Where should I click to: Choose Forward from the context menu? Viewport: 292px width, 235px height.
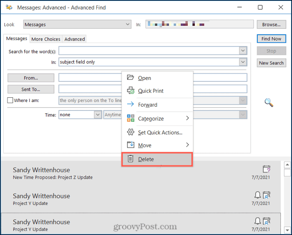coord(157,105)
